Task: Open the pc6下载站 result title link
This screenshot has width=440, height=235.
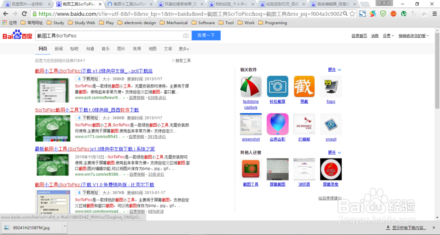Action: tap(94, 71)
